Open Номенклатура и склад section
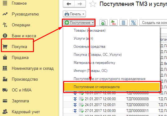This screenshot has width=167, height=116. (33, 68)
